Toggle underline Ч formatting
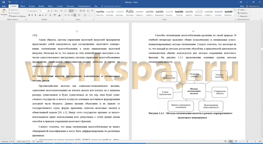The width and height of the screenshot is (263, 144). coord(35,15)
